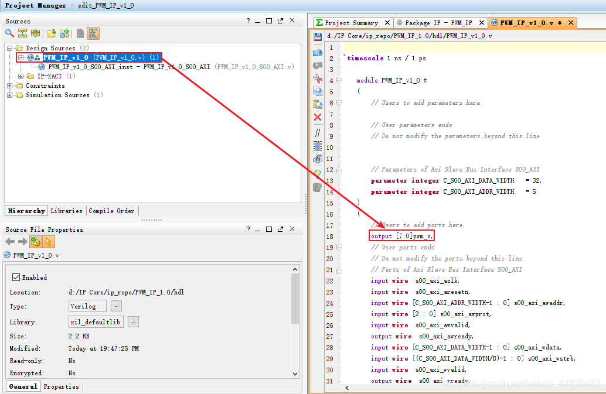Click the gray icon below the light bulb

(x=318, y=187)
